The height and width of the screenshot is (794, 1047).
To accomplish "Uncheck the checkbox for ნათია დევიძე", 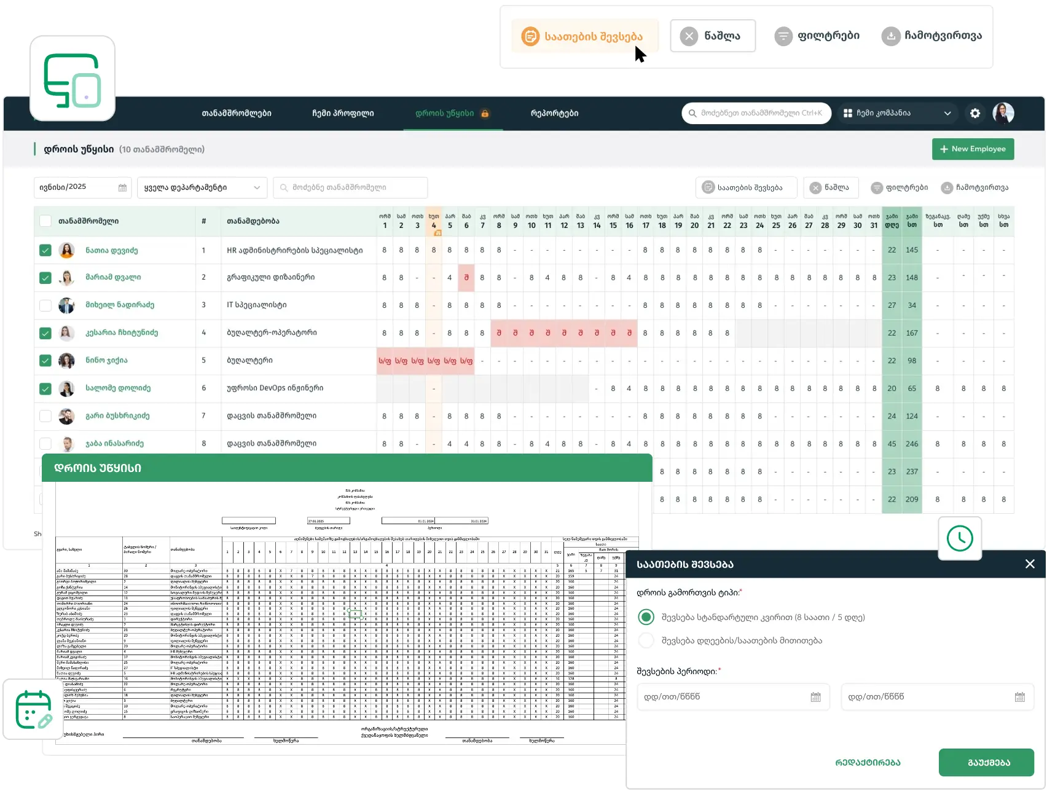I will click(x=45, y=250).
